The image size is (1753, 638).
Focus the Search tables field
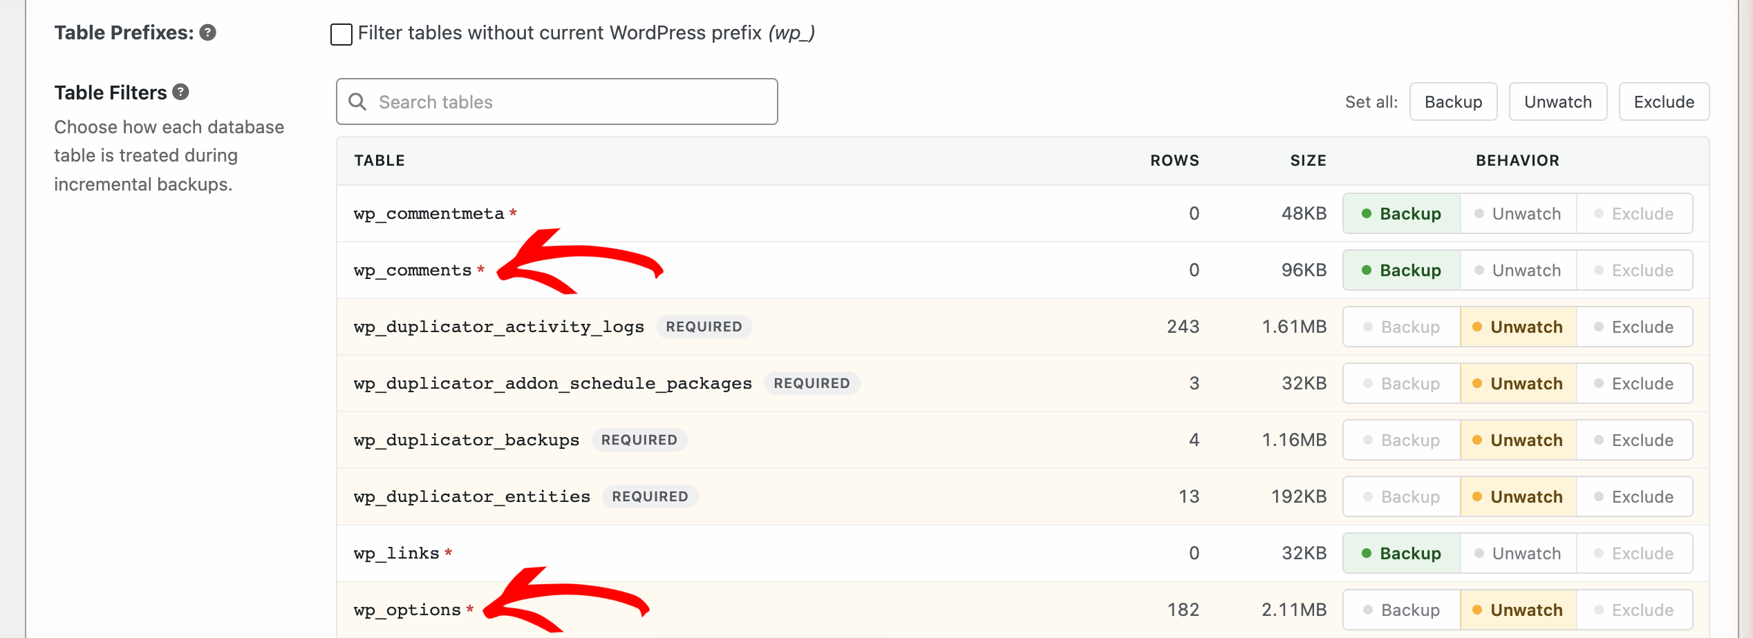557,101
